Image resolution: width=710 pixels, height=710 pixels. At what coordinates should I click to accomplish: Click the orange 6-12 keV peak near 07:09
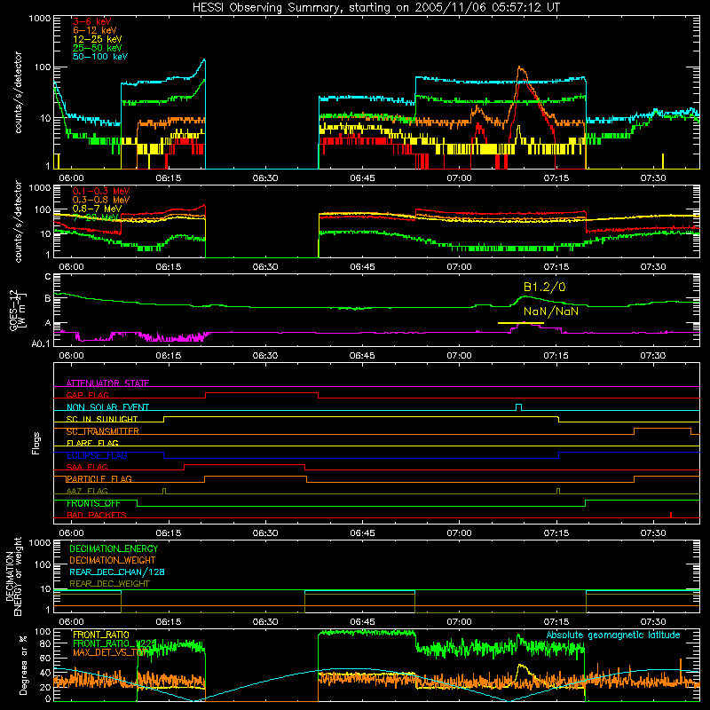coord(520,70)
